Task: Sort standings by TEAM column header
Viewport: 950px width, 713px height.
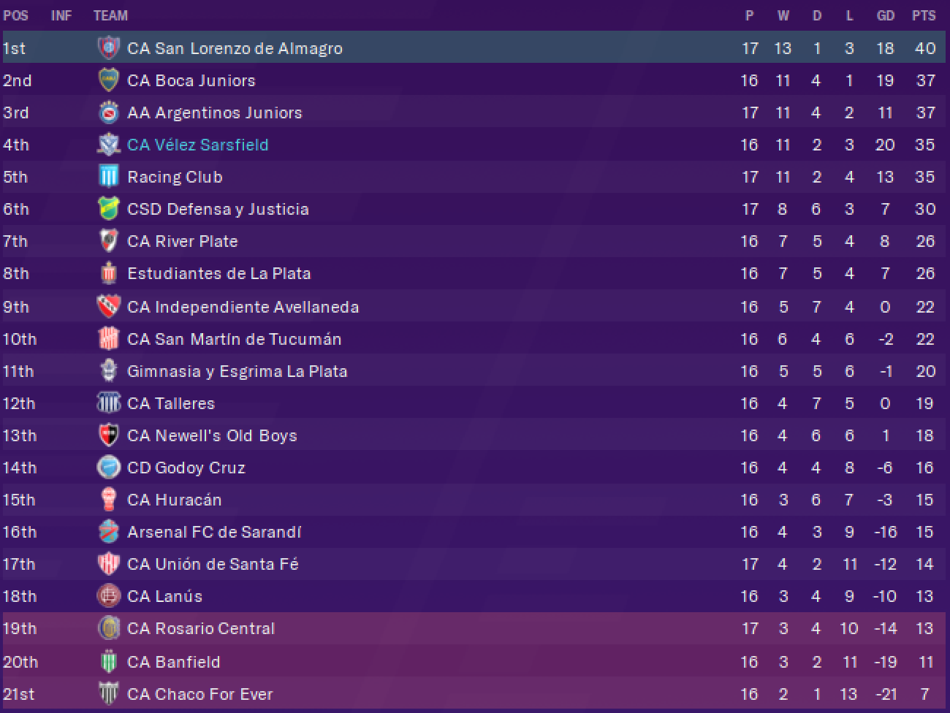Action: tap(110, 15)
